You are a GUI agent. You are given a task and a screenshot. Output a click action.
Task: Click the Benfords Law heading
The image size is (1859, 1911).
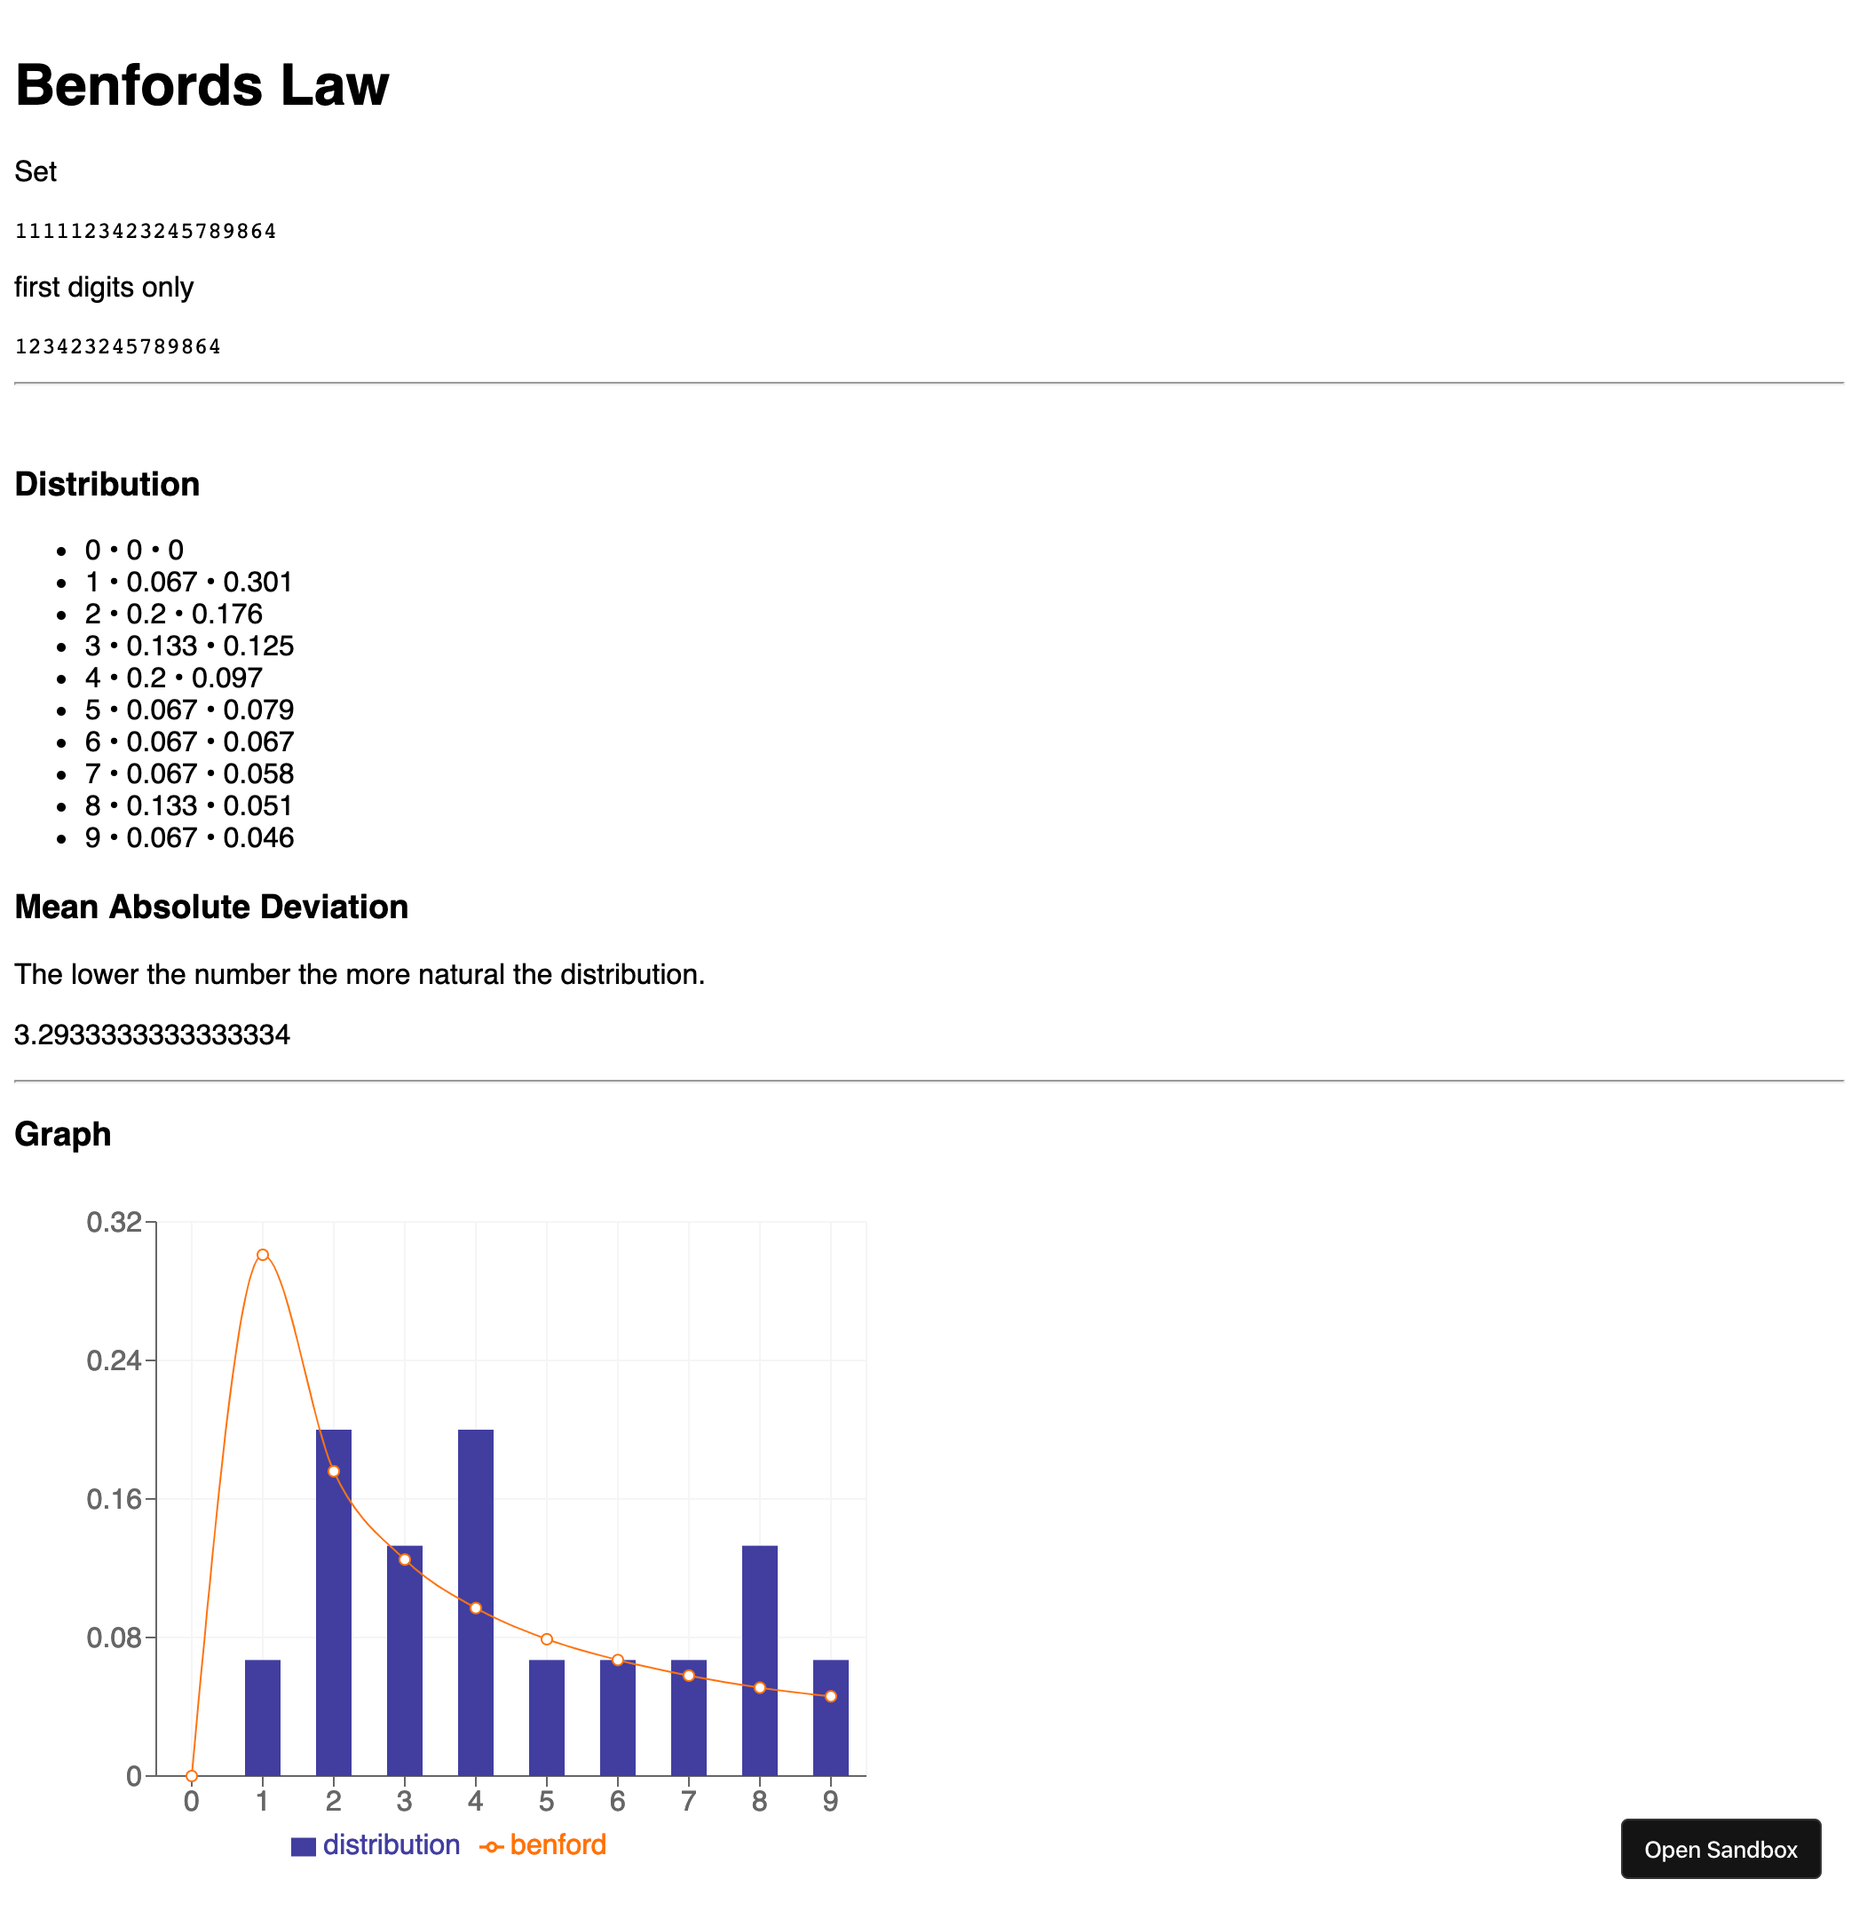202,85
